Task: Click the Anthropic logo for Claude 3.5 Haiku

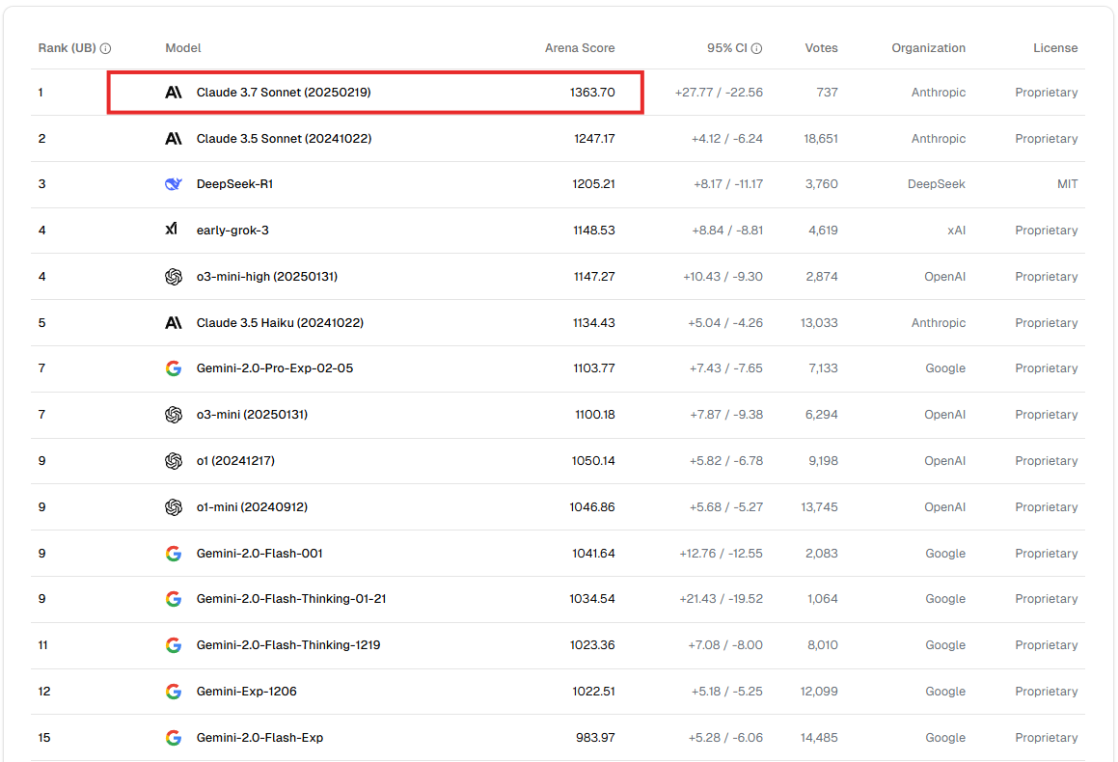Action: 174,323
